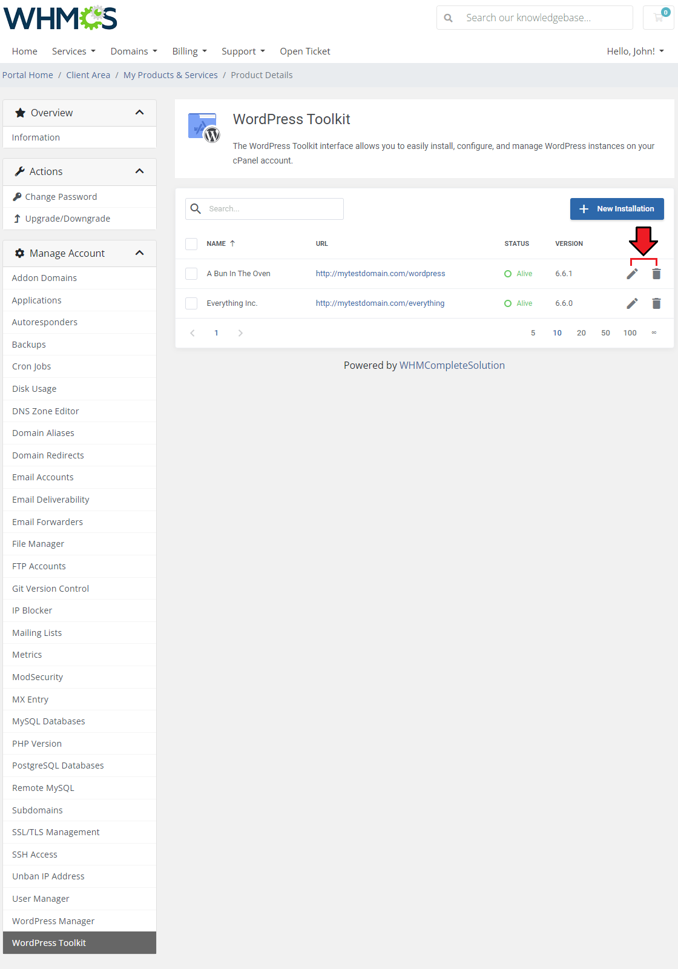
Task: Check the A Bun In The Oven row
Action: tap(191, 274)
